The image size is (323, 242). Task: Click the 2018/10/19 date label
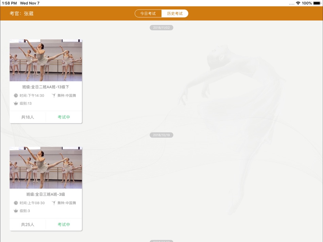(161, 135)
